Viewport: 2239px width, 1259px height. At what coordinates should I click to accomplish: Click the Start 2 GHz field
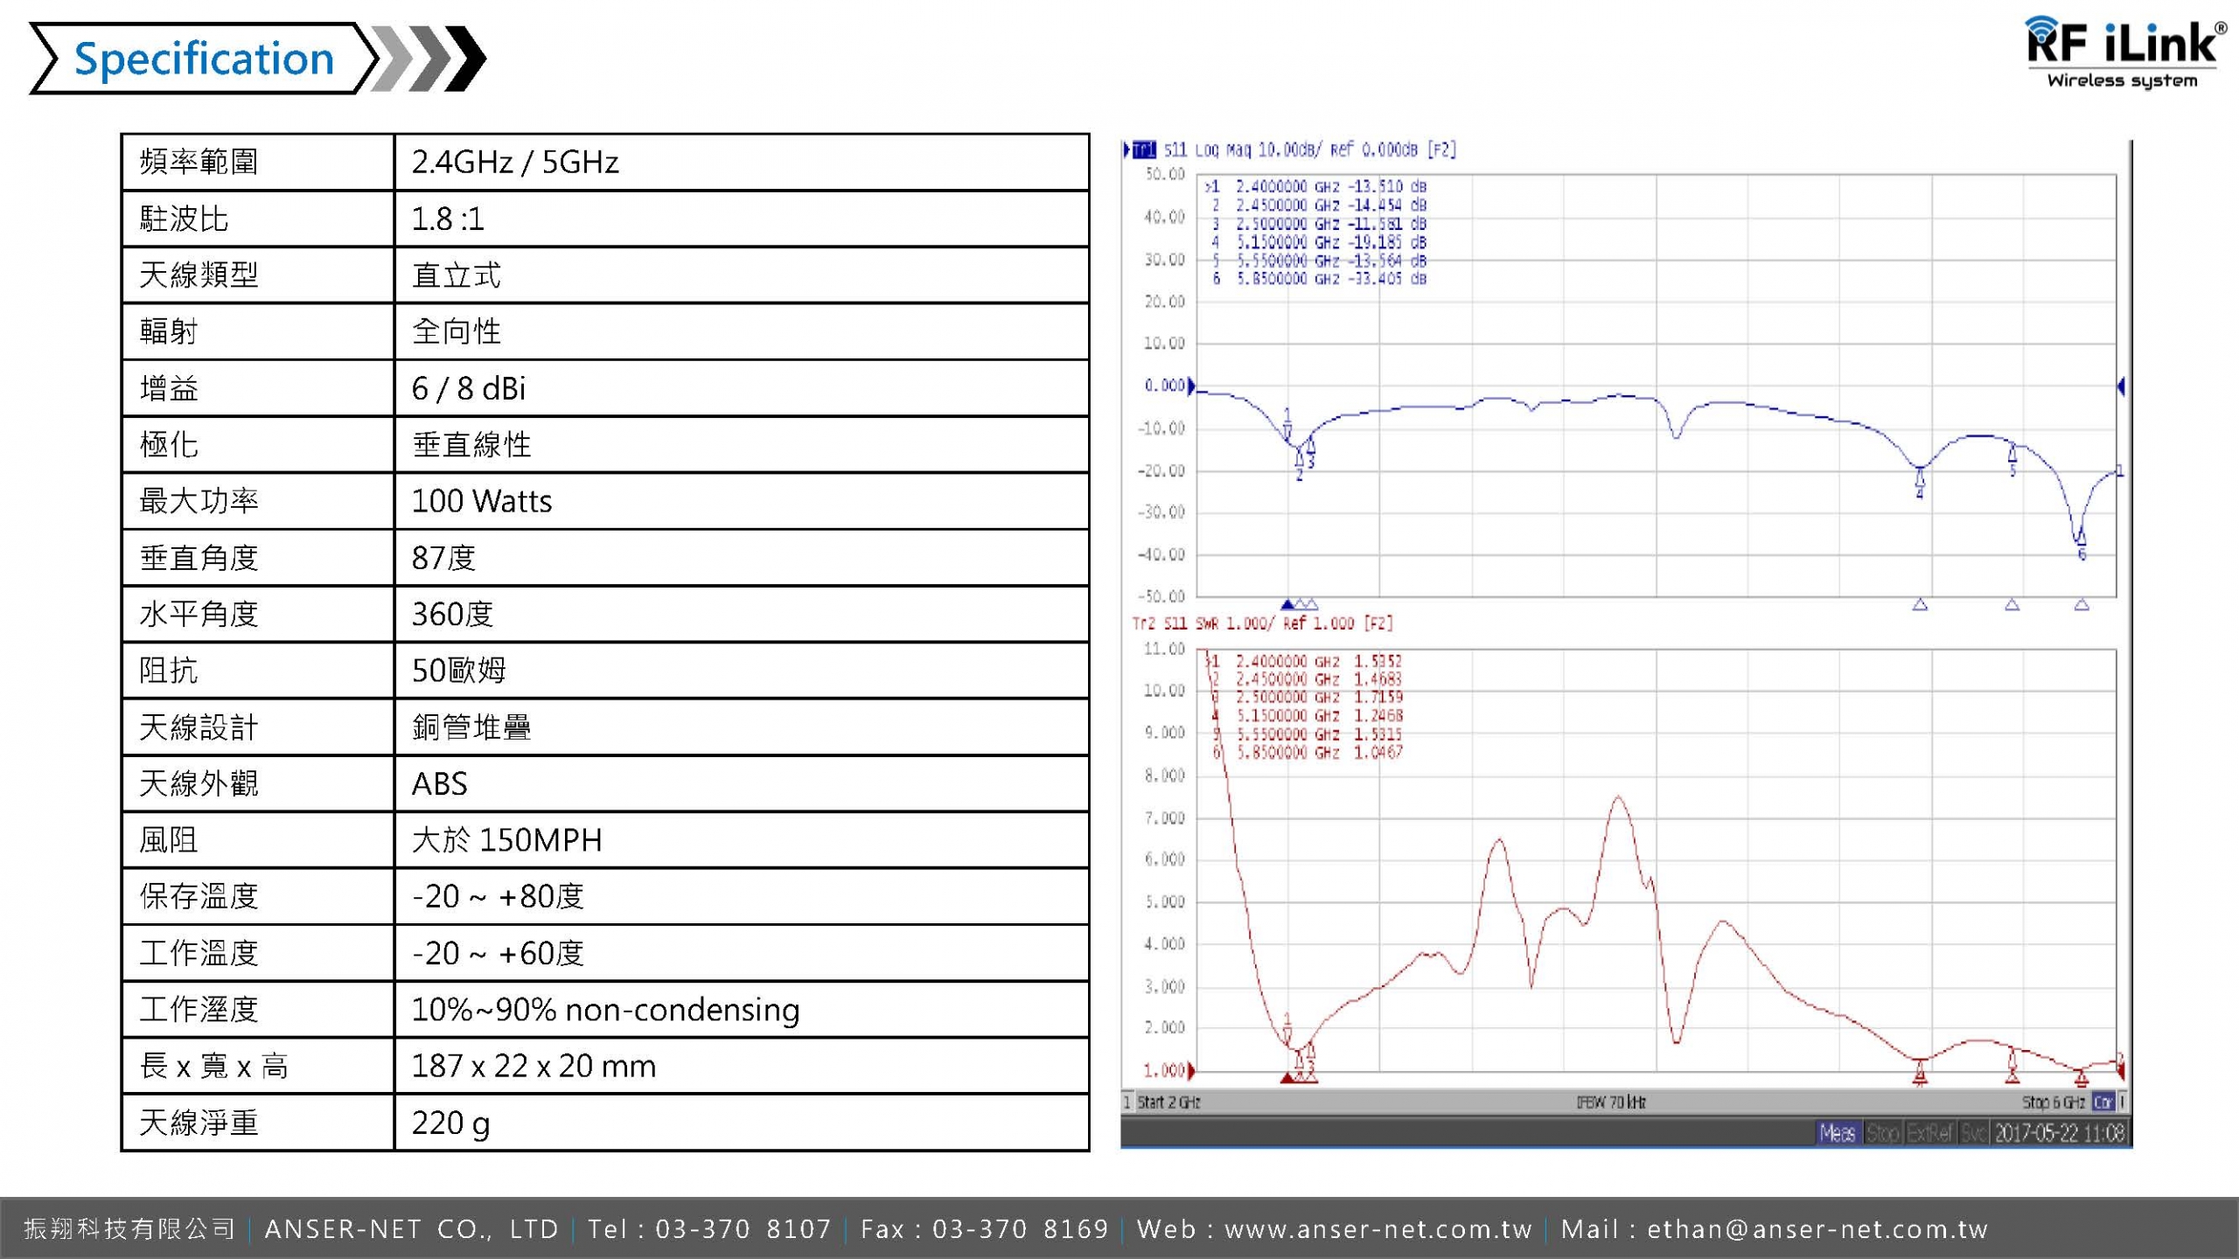(1168, 1102)
